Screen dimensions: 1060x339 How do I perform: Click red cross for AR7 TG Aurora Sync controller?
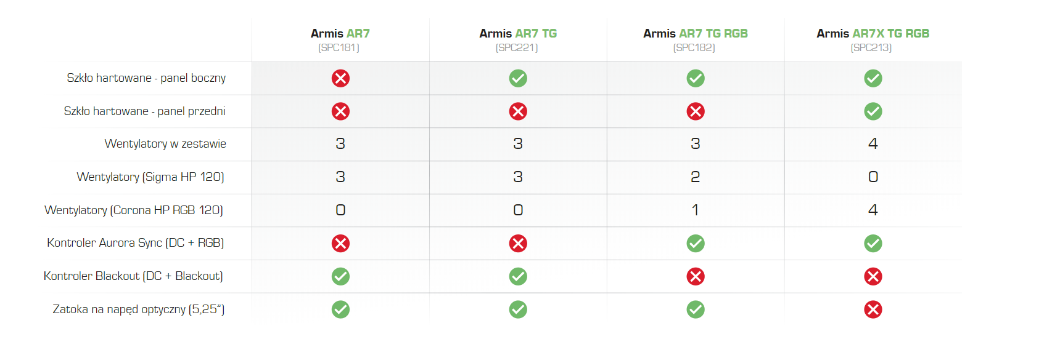click(x=518, y=244)
